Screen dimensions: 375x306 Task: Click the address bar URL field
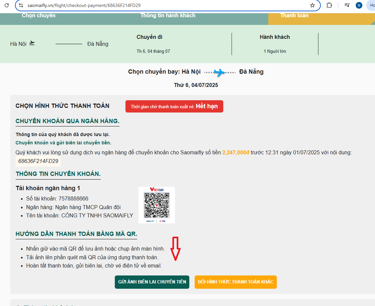(167, 5)
